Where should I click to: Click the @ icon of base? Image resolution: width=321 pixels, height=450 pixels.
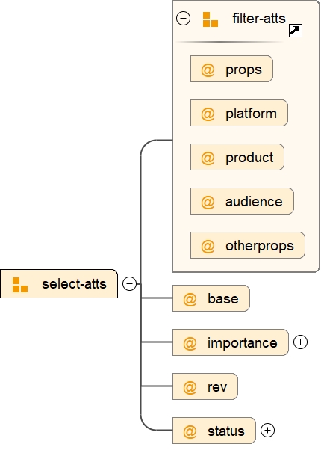coord(190,299)
